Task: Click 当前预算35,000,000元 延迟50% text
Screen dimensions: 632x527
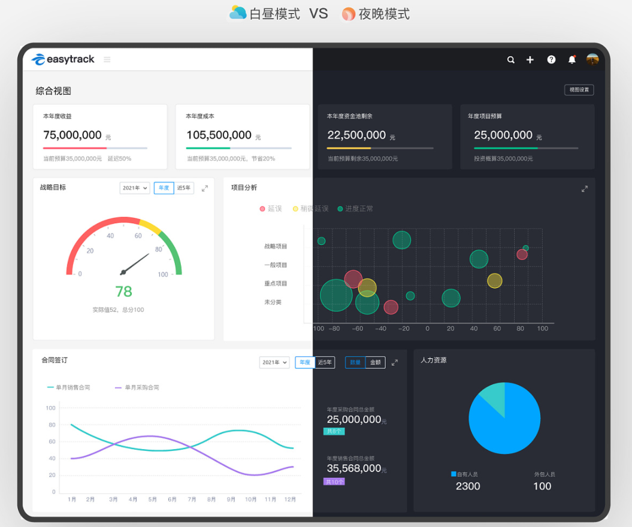Action: (x=87, y=159)
